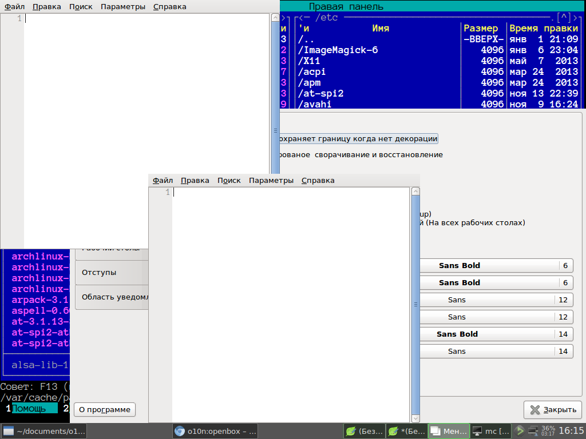This screenshot has height=439, width=586.
Task: Click the Размер column header in mc
Action: coord(481,28)
